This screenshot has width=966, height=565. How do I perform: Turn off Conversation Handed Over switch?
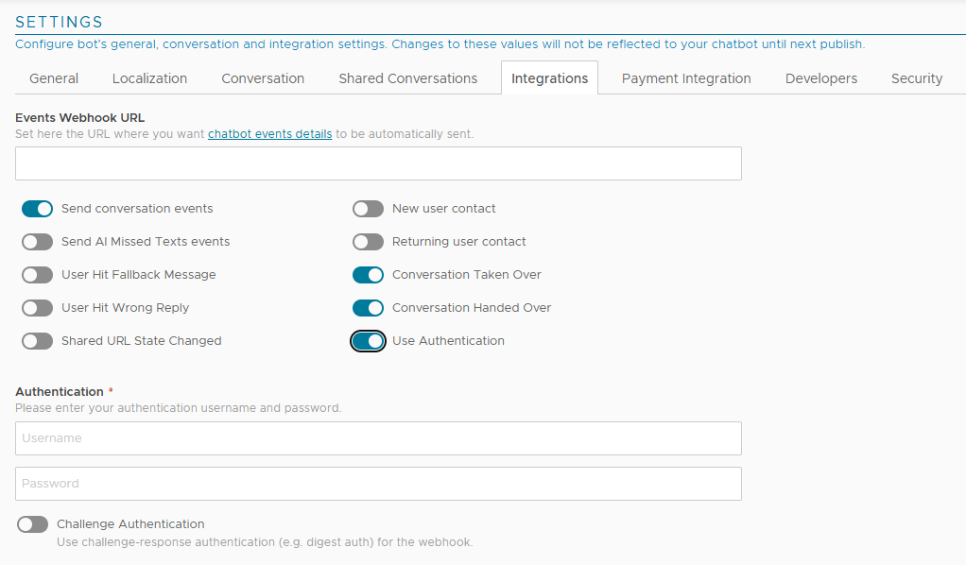tap(369, 308)
